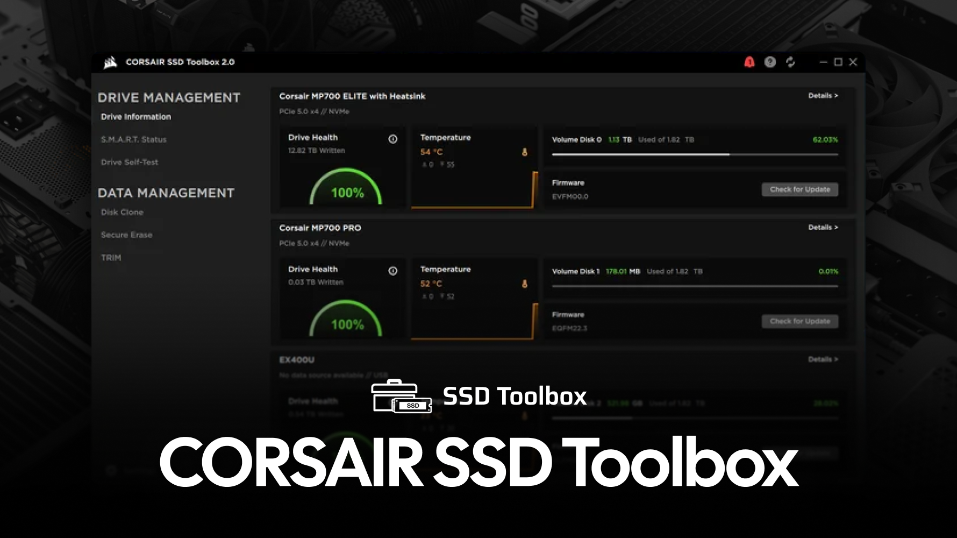Close the SSD Toolbox window
The width and height of the screenshot is (957, 538).
853,62
